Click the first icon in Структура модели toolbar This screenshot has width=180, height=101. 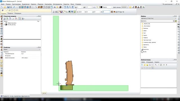pos(5,19)
